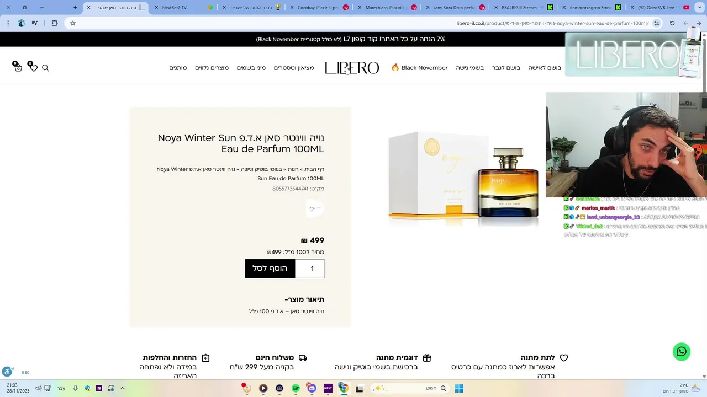Expand the hidden system tray icons chevron
The width and height of the screenshot is (707, 397).
coord(123,388)
